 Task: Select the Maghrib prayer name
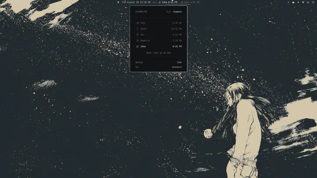click(x=145, y=40)
